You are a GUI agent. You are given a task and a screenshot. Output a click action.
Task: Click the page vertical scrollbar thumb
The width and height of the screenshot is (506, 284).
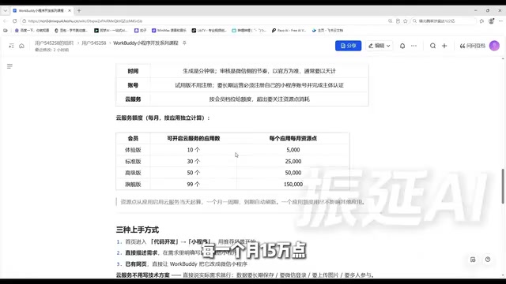pyautogui.click(x=503, y=186)
